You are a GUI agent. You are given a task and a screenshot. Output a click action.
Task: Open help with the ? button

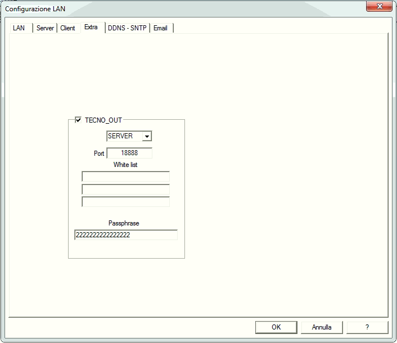point(367,327)
